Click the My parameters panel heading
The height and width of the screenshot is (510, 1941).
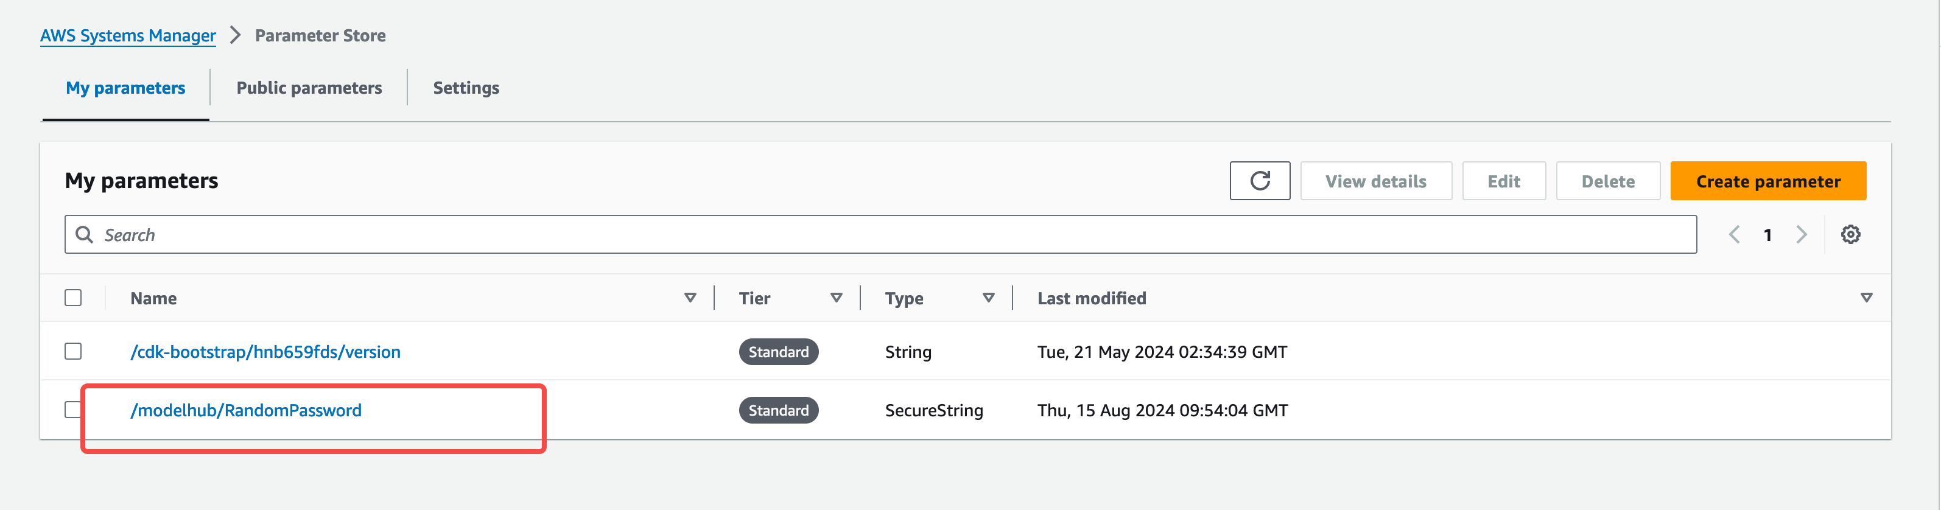tap(141, 181)
